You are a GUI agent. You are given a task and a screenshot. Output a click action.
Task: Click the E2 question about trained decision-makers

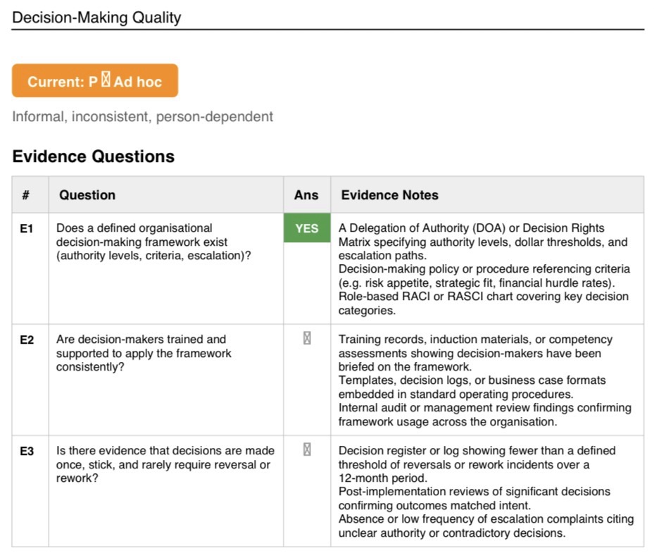(x=144, y=353)
